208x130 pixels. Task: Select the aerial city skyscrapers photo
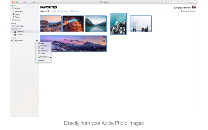pyautogui.click(x=118, y=24)
